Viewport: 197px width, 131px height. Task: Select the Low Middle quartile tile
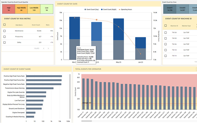34,9
